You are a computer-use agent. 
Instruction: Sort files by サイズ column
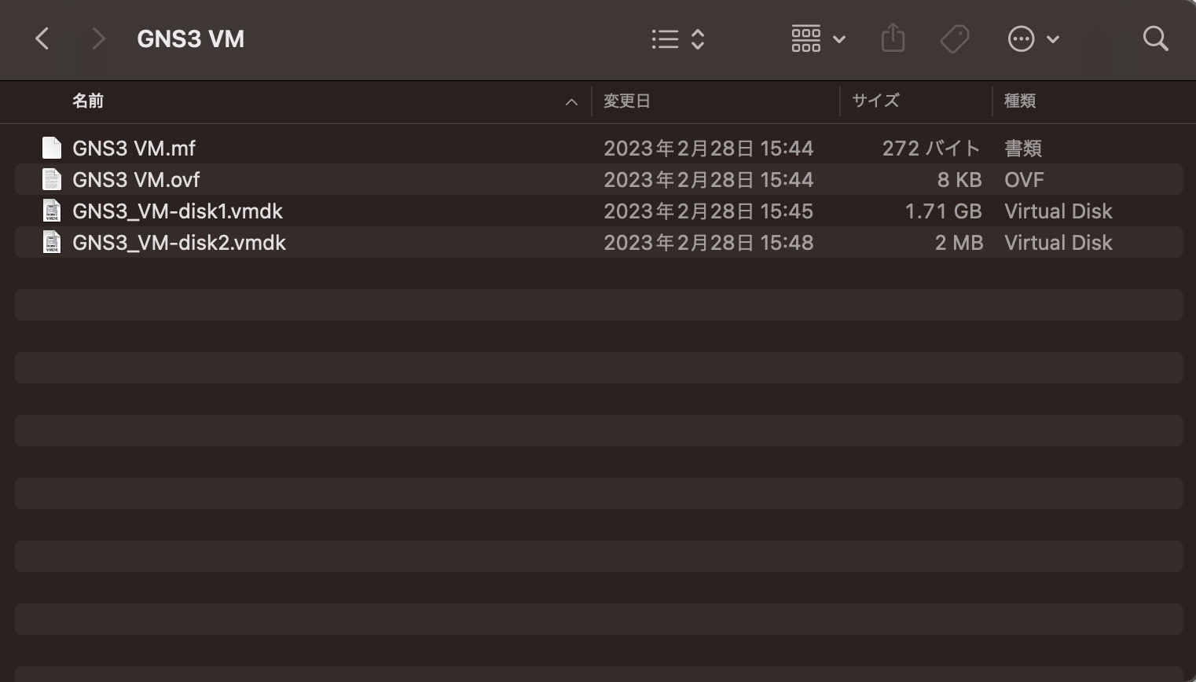click(x=875, y=101)
